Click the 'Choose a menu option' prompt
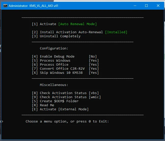The height and width of the screenshot is (141, 165). pos(67,121)
